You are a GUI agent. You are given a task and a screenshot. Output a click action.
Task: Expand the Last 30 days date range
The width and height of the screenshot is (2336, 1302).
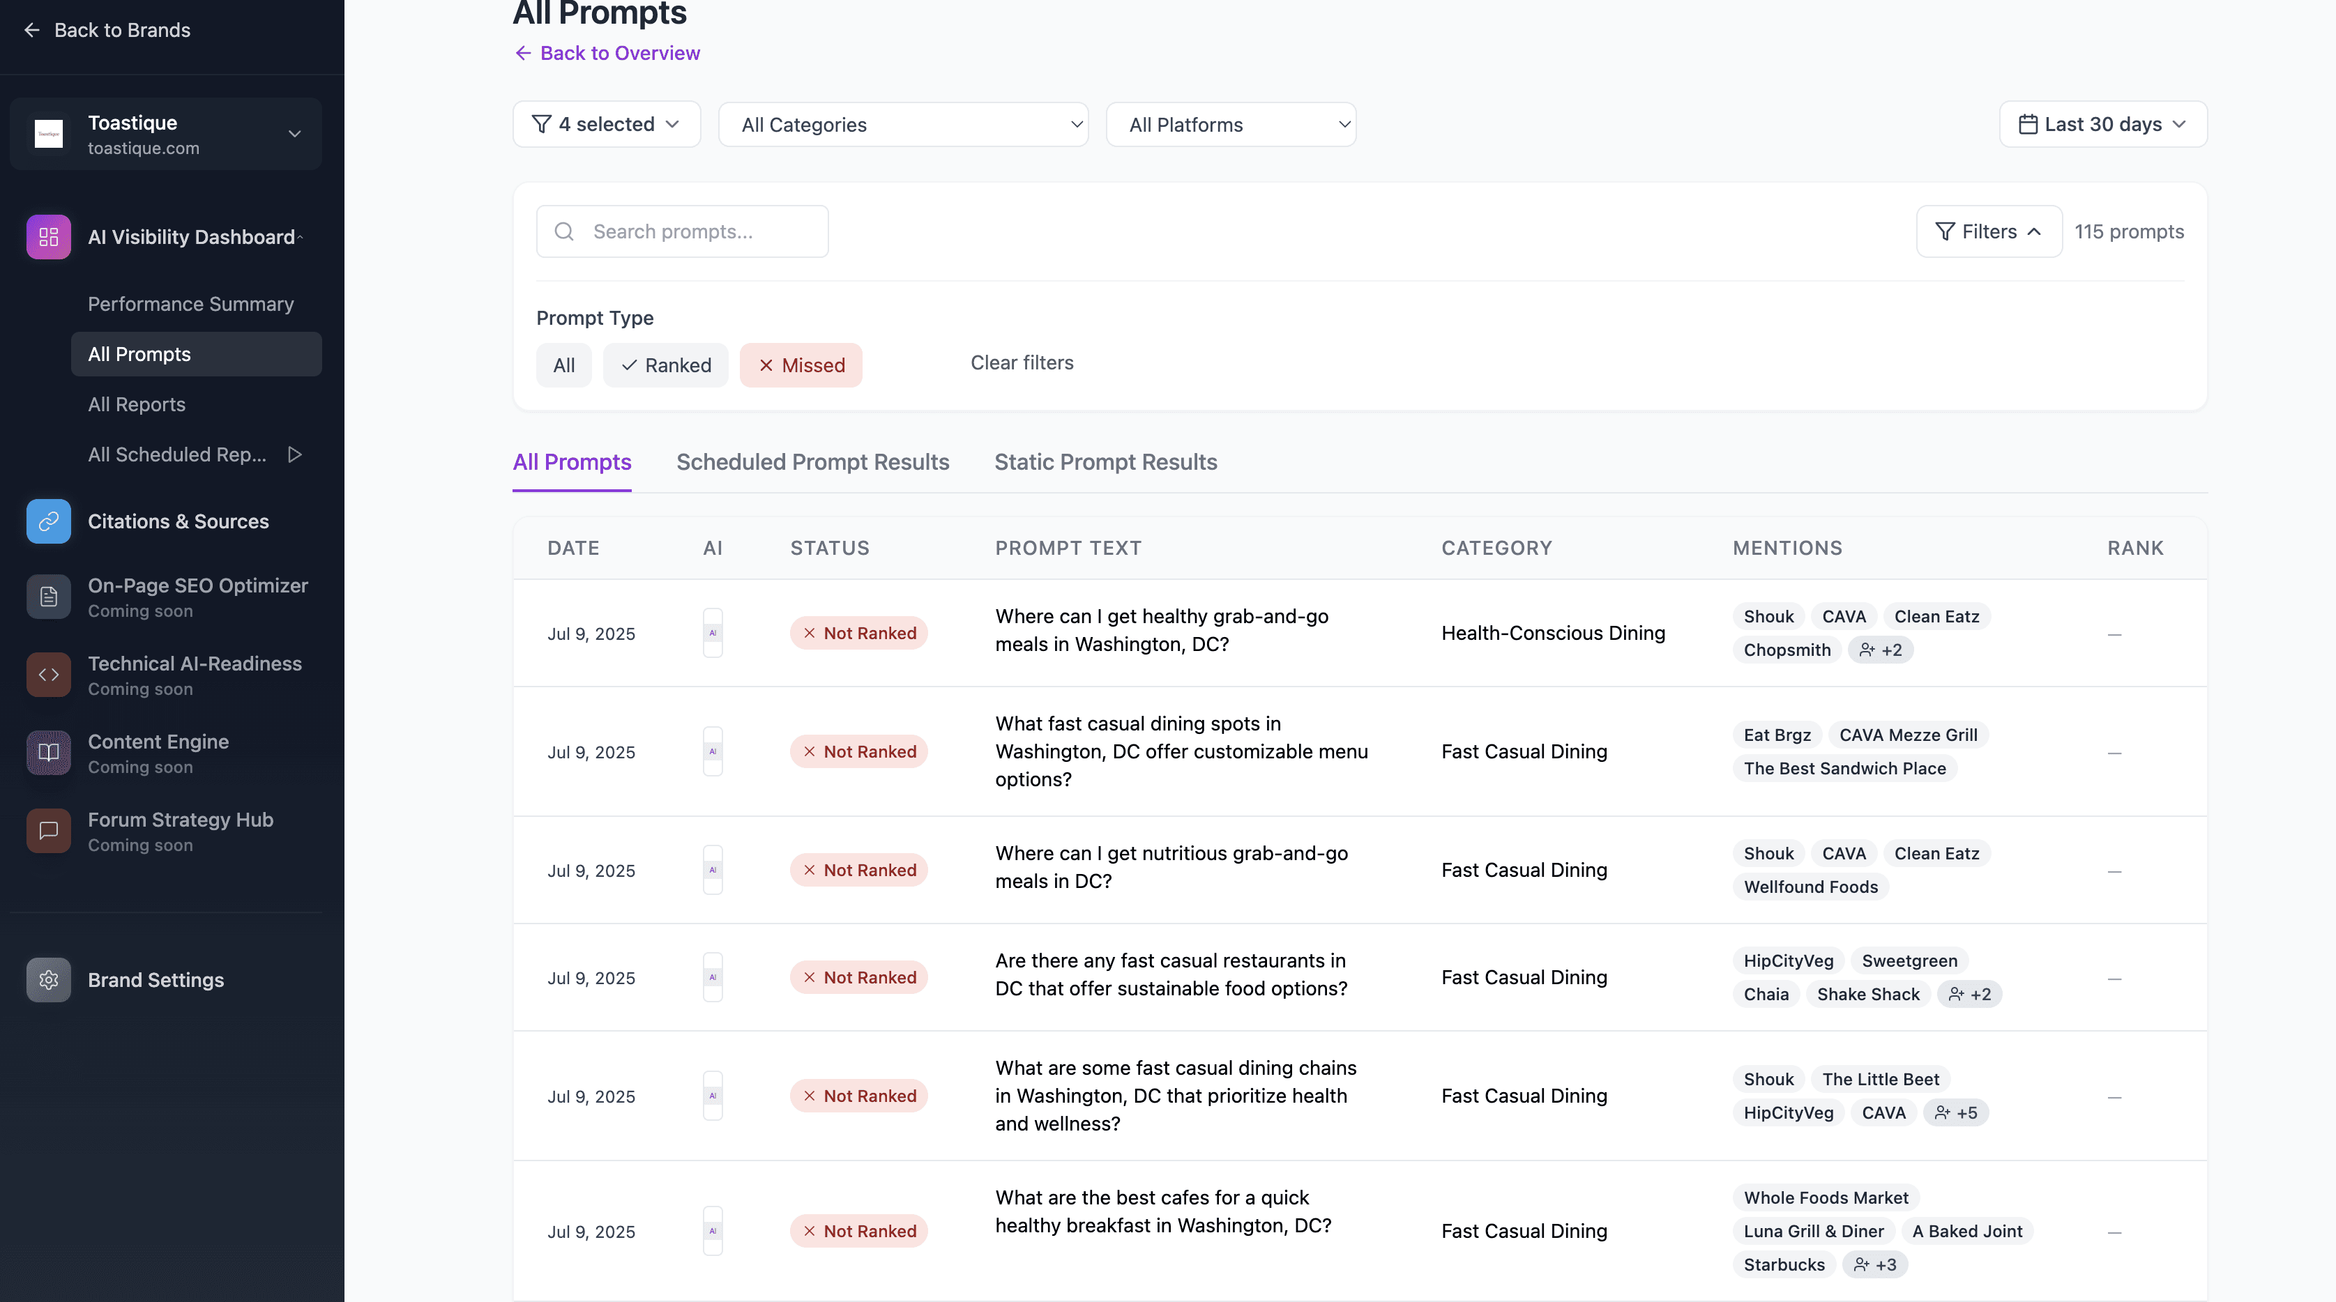pos(2103,125)
